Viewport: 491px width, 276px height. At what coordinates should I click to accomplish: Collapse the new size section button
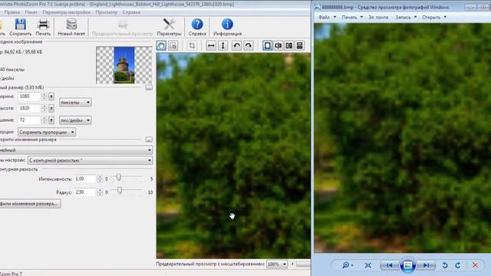[149, 88]
